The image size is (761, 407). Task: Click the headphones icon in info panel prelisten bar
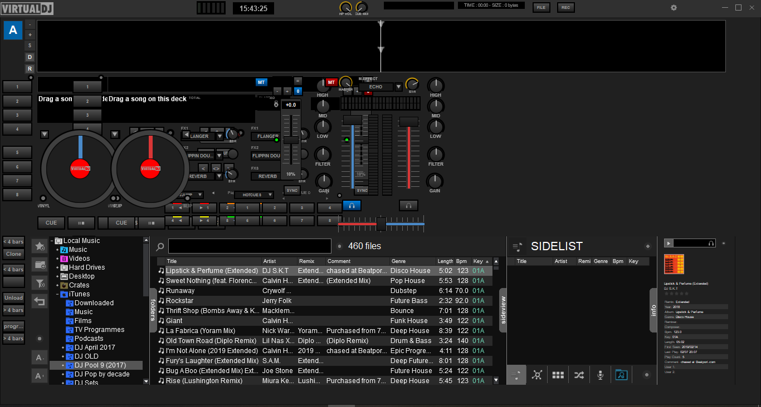tap(711, 243)
